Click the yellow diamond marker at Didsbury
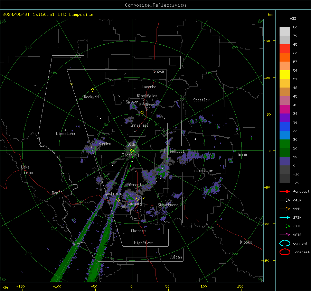311x291 pixels. [x=132, y=151]
